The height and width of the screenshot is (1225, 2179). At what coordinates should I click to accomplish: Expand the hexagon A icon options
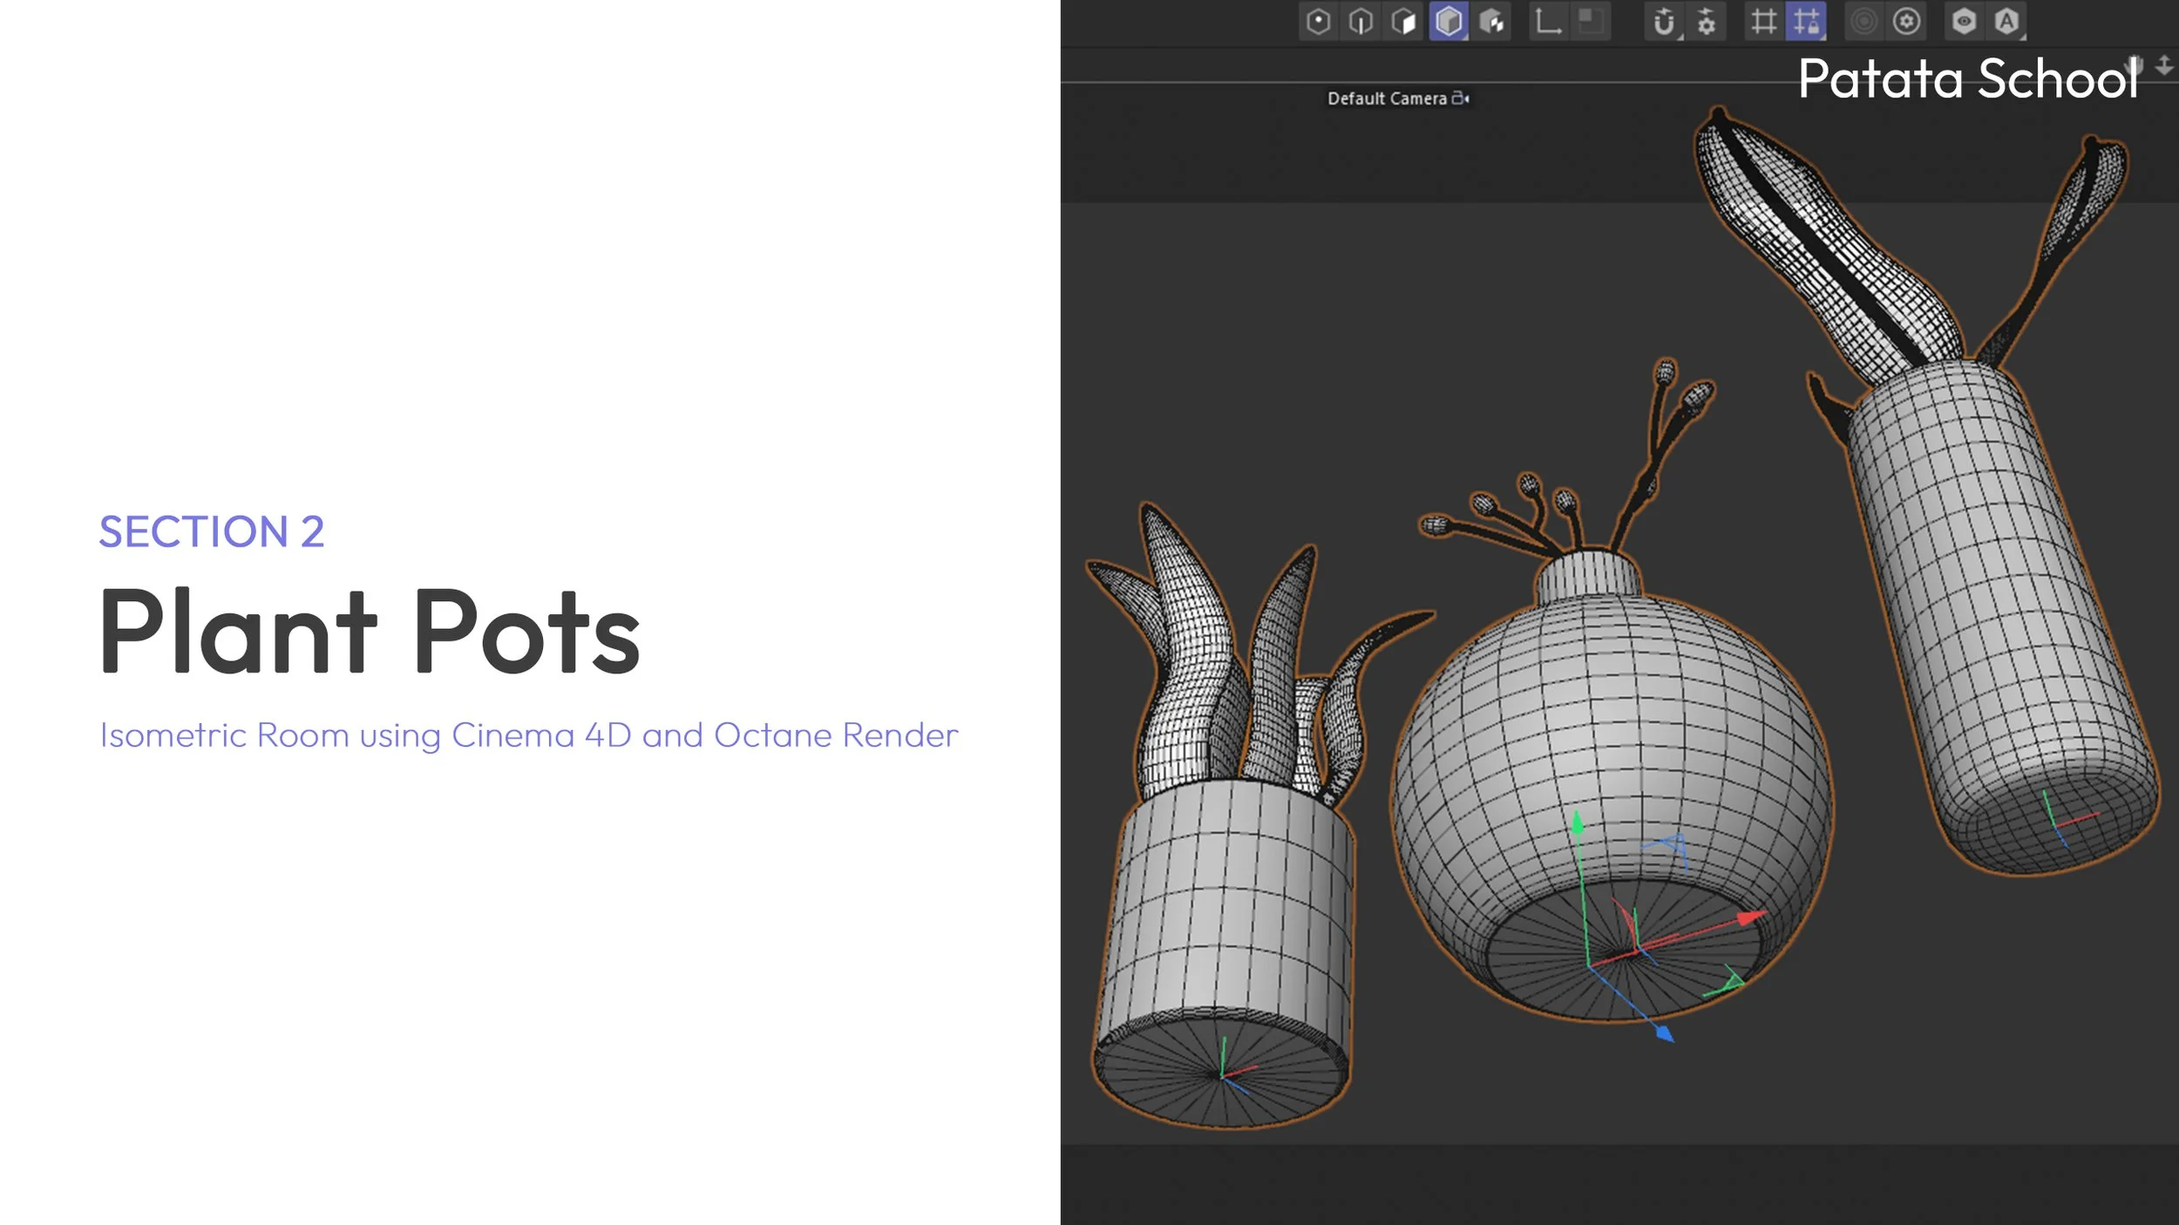(2007, 22)
